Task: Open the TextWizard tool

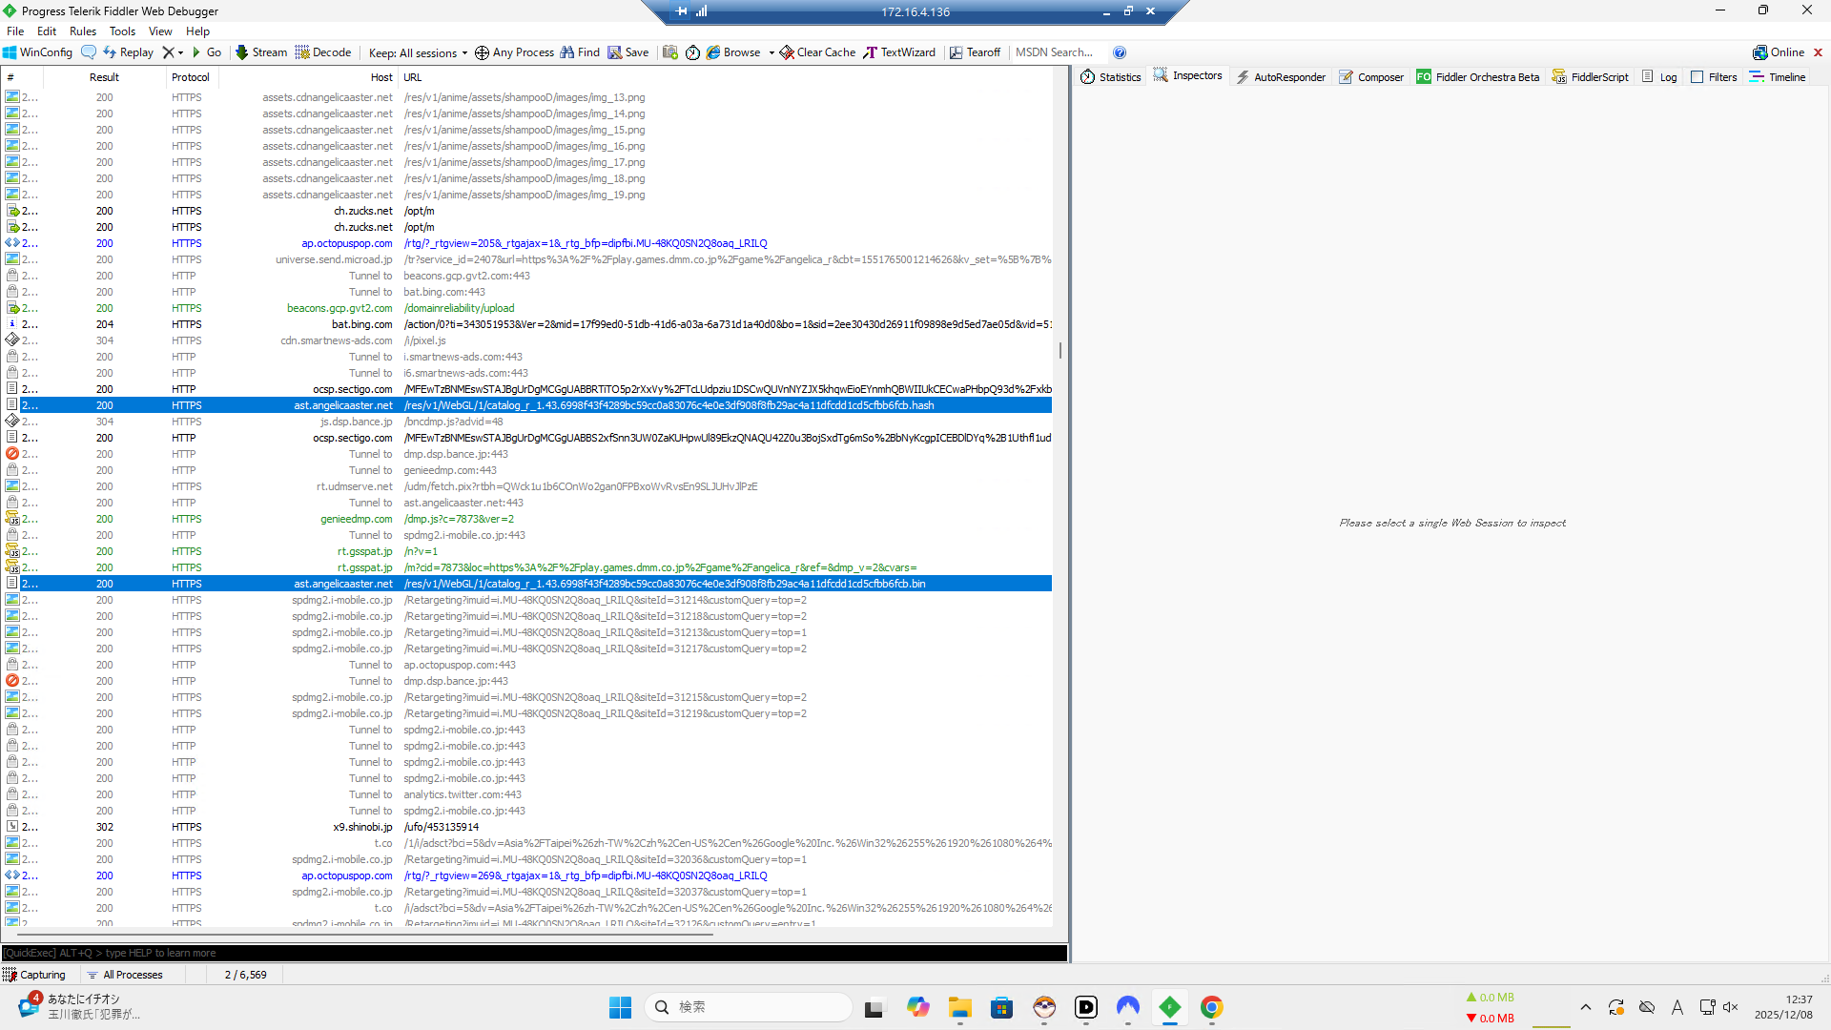Action: click(x=899, y=52)
